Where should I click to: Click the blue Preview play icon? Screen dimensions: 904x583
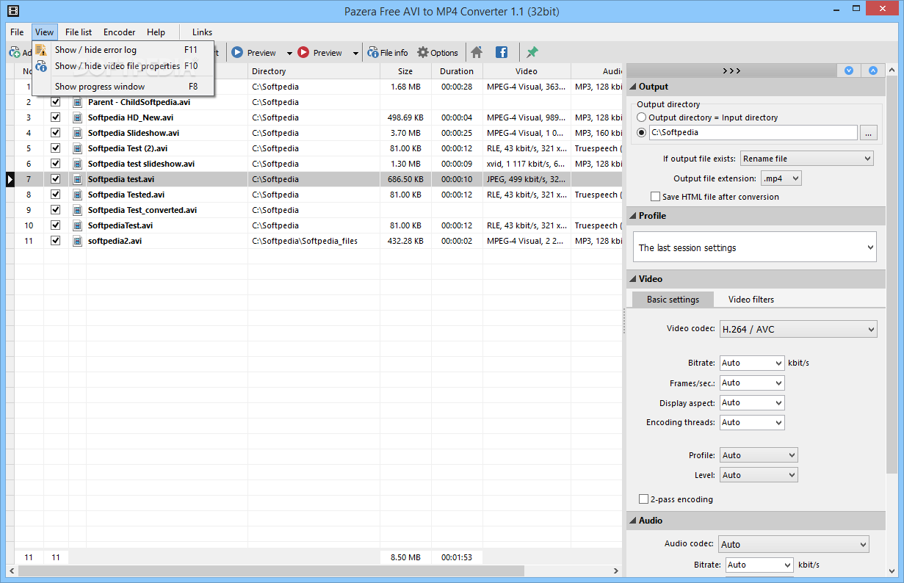click(237, 52)
